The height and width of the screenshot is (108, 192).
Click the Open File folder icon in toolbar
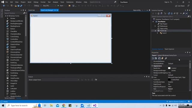point(16,6)
